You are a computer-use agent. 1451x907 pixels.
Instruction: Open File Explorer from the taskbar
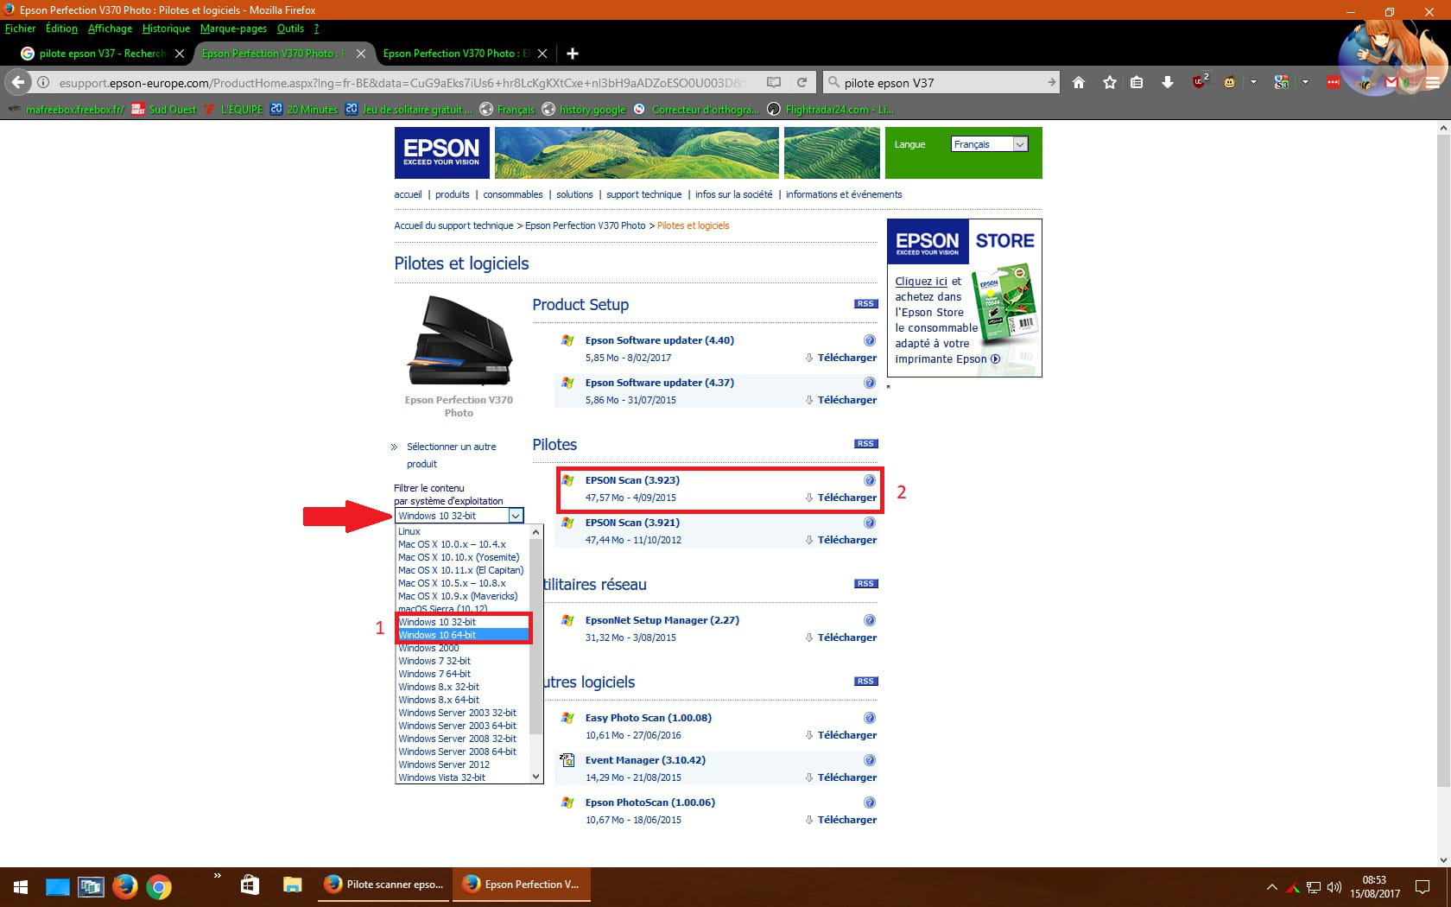coord(292,885)
